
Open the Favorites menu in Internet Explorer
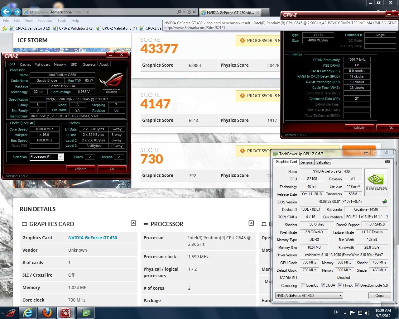[x=45, y=21]
